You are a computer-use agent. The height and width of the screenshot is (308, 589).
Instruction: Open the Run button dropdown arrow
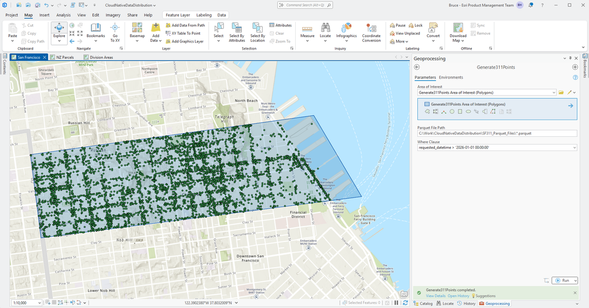(575, 281)
